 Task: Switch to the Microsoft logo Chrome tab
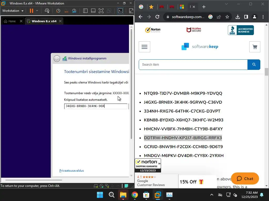182,7
